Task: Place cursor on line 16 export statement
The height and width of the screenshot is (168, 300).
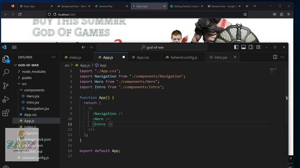Action: tap(100, 151)
